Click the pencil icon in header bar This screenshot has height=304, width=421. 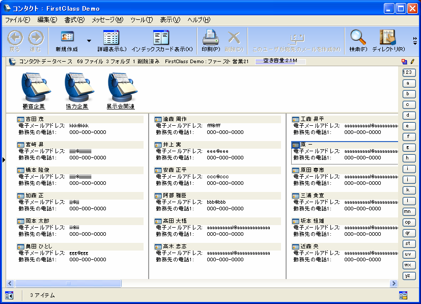click(x=413, y=62)
